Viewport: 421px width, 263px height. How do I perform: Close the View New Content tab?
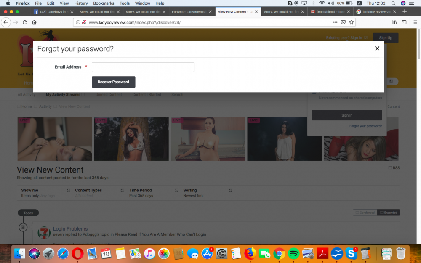pyautogui.click(x=256, y=12)
